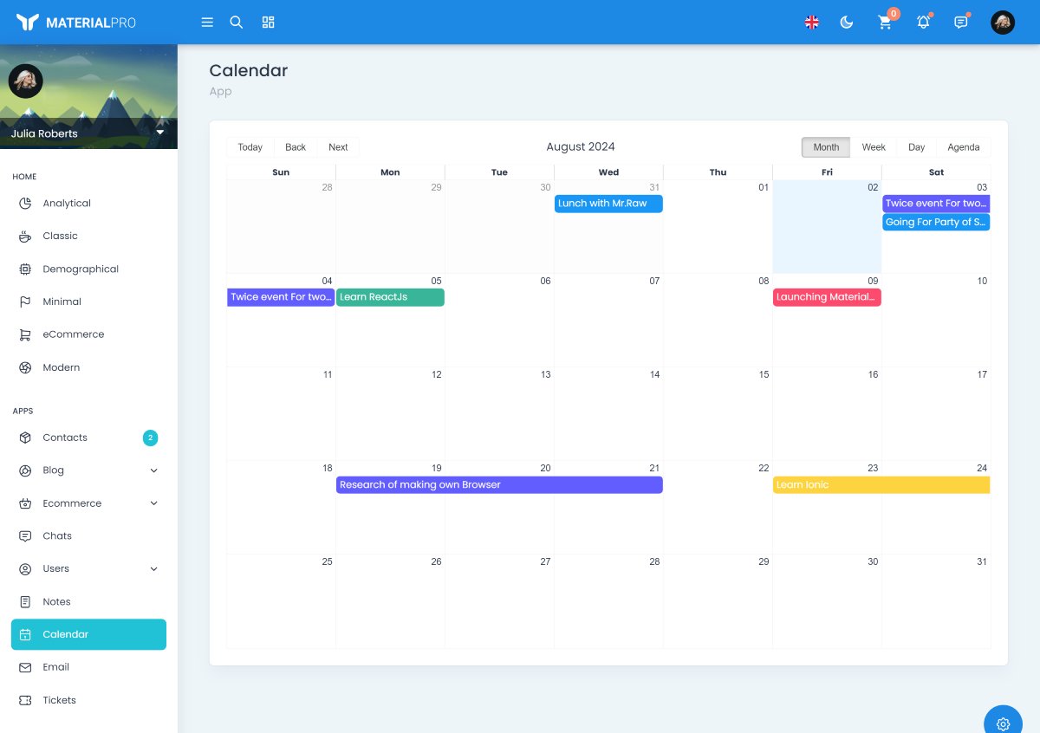The height and width of the screenshot is (733, 1040).
Task: Click the search magnifier icon
Action: click(236, 23)
